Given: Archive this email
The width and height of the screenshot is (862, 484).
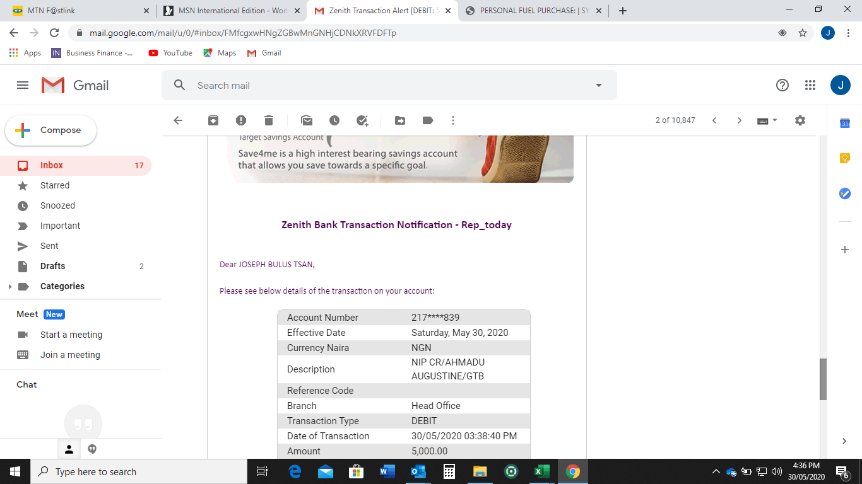Looking at the screenshot, I should click(213, 120).
